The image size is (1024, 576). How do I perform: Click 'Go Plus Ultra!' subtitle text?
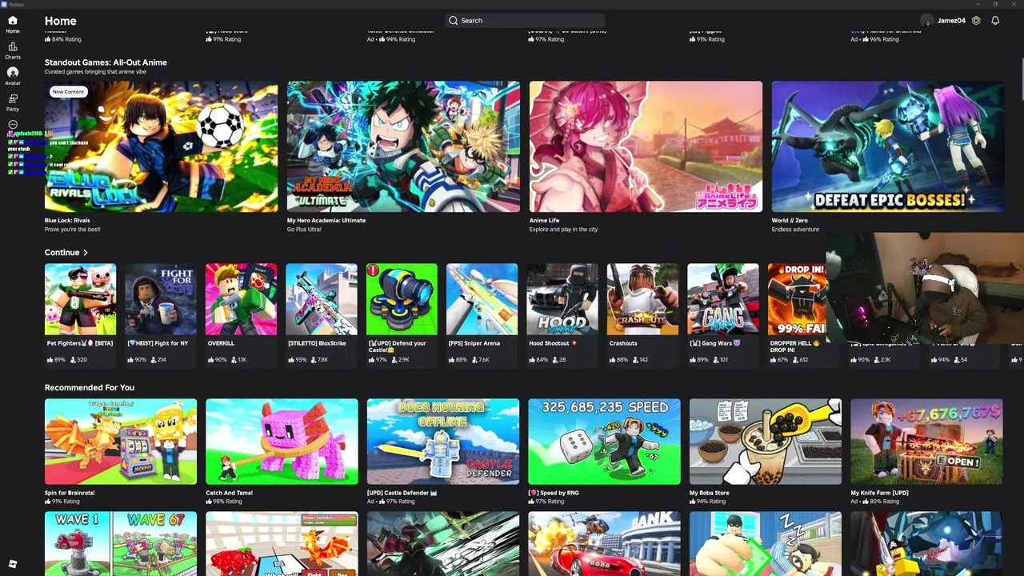click(x=304, y=230)
